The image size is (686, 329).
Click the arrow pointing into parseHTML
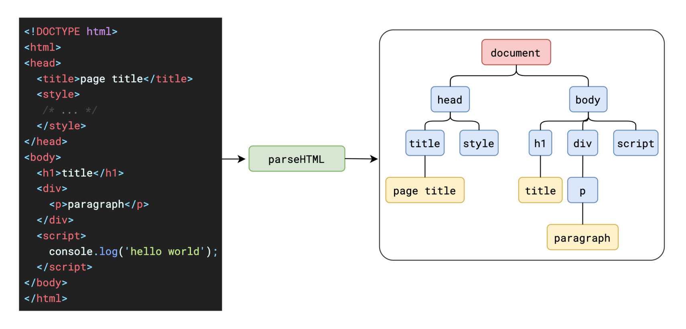(234, 159)
